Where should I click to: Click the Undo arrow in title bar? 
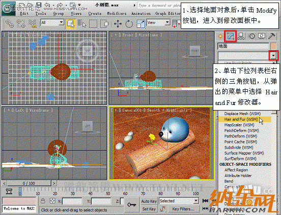[x=47, y=5]
